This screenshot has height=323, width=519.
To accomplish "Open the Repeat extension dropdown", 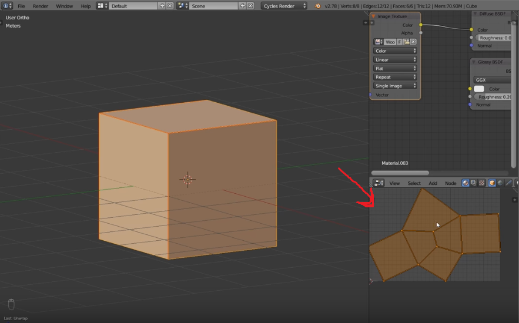I will point(395,77).
